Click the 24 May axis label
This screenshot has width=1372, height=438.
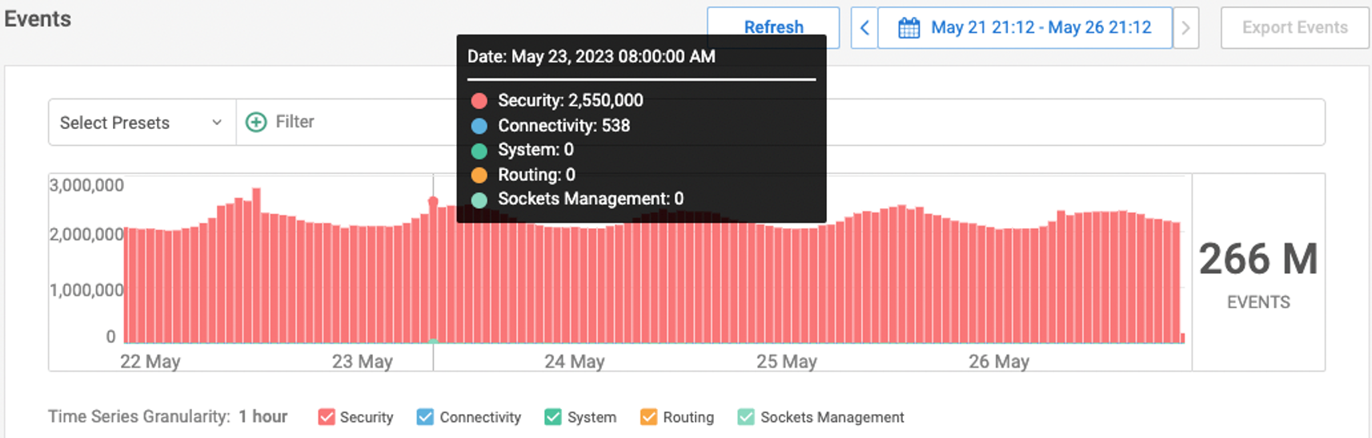pyautogui.click(x=575, y=361)
